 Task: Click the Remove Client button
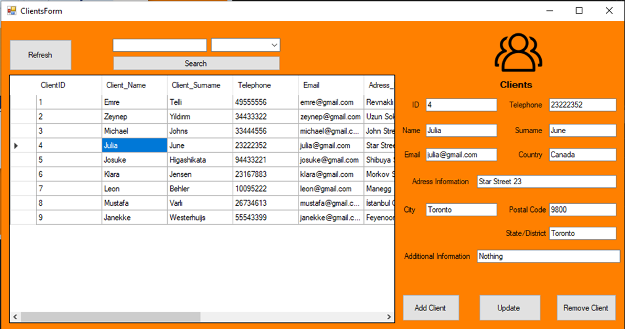(586, 307)
